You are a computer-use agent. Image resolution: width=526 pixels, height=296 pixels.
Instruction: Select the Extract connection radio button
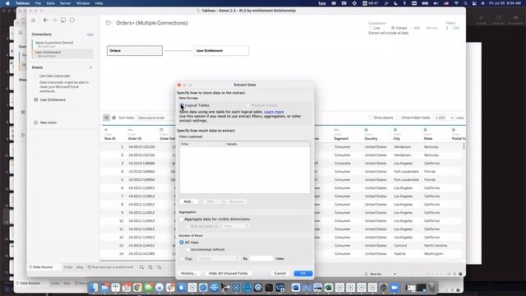click(x=393, y=28)
